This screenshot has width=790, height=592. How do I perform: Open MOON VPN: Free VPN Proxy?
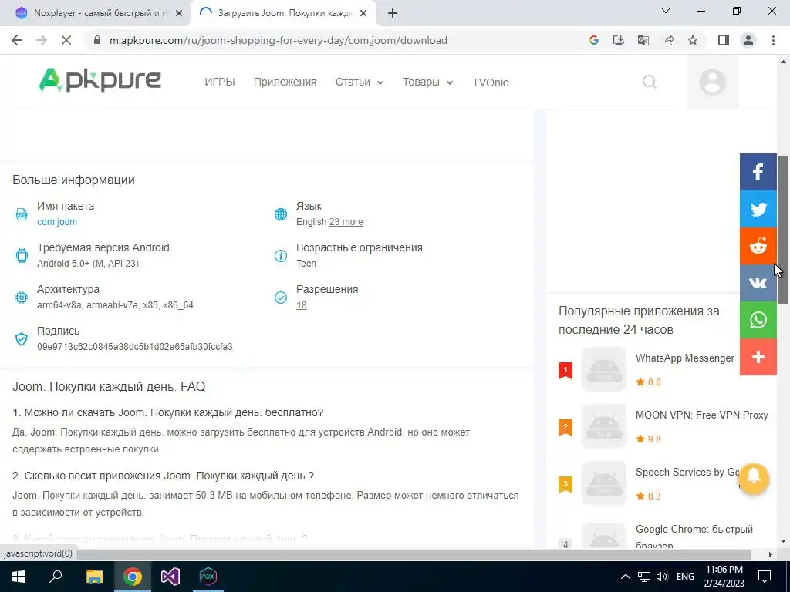point(701,415)
